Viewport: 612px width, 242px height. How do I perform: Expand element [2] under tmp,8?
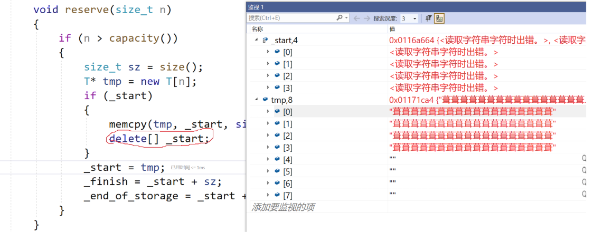[x=268, y=135]
